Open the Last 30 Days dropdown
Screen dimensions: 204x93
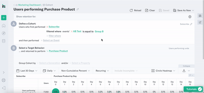coord(27,71)
